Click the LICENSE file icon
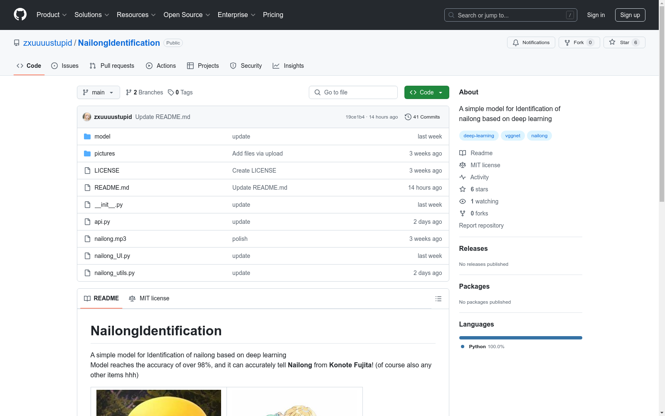The width and height of the screenshot is (665, 416). coord(87,171)
